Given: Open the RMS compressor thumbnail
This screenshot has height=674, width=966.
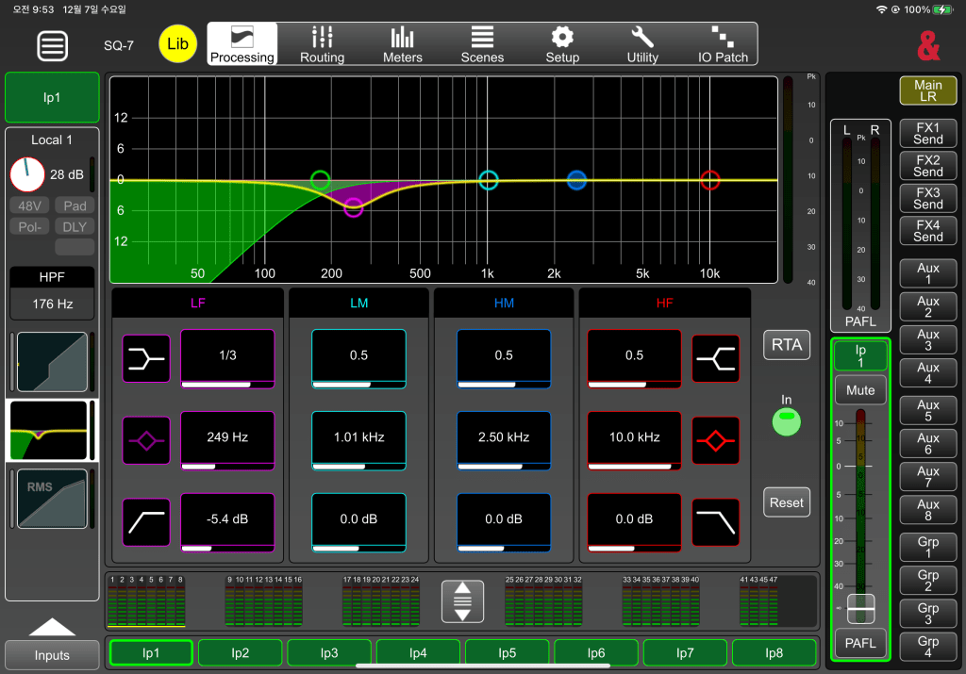Looking at the screenshot, I should 52,499.
